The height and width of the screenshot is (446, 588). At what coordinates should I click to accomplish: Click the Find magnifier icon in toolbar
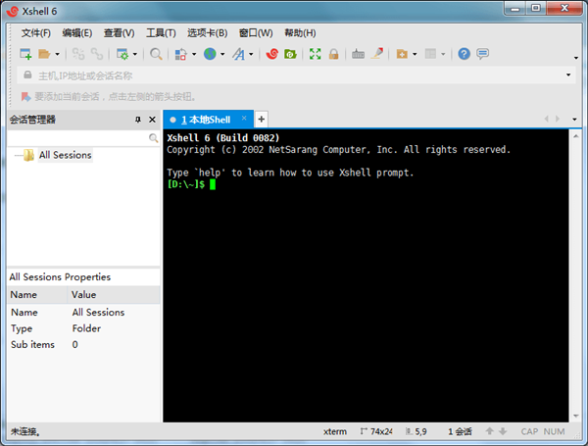(156, 54)
